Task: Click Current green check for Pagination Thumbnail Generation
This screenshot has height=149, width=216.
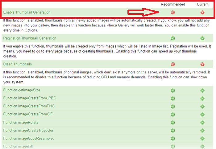Action: pos(202,38)
